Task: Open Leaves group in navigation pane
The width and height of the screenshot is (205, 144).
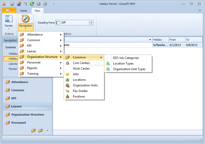Action: pyautogui.click(x=27, y=106)
